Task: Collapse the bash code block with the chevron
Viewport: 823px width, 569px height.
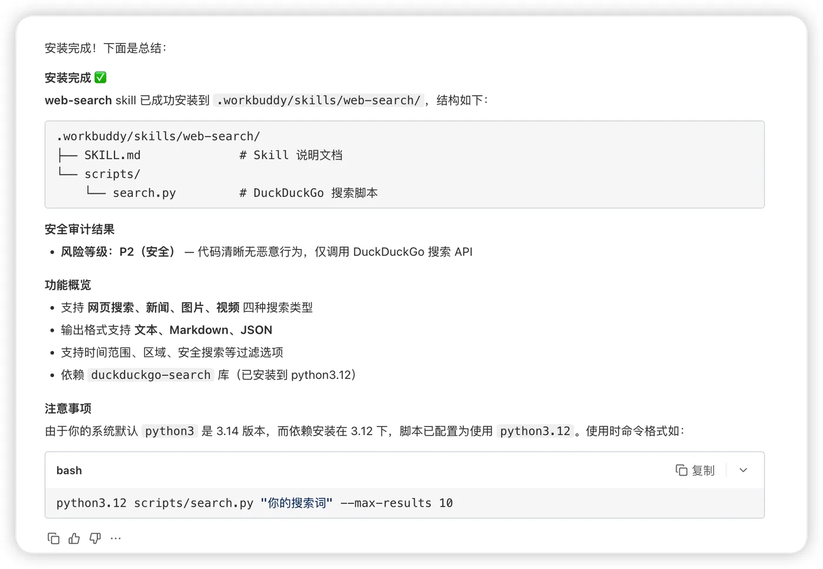Action: 744,470
